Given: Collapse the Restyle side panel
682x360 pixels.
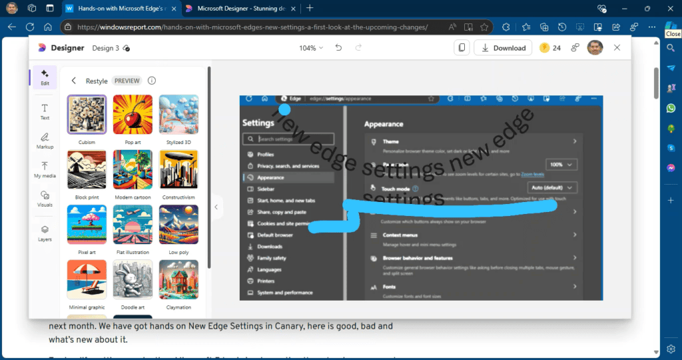Looking at the screenshot, I should click(x=216, y=207).
